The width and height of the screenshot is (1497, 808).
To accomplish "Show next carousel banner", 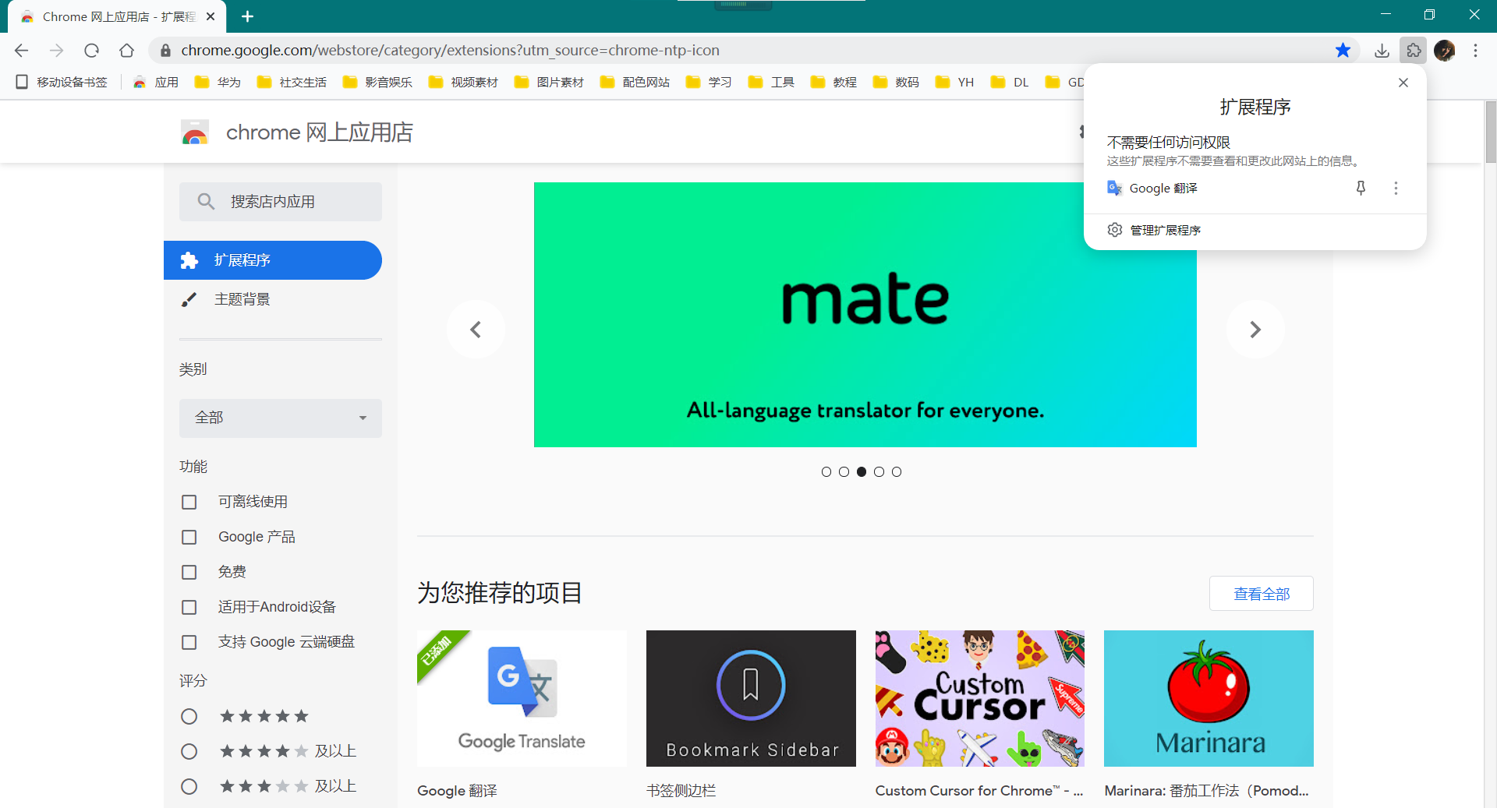I will (1255, 330).
